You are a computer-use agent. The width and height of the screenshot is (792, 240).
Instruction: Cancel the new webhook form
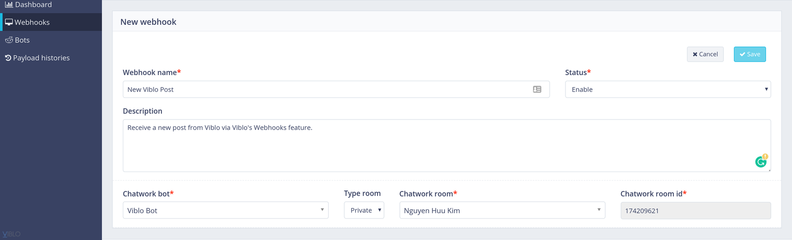tap(705, 54)
